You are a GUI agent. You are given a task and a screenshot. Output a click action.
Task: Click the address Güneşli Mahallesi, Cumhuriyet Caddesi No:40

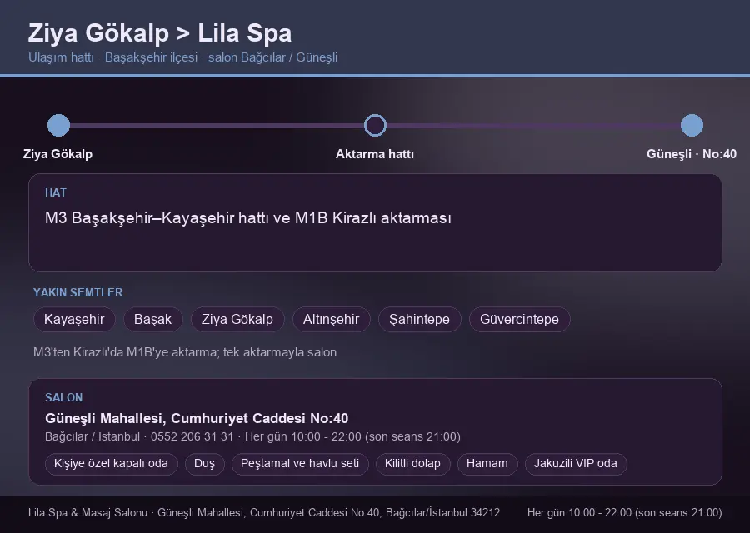[x=197, y=418]
